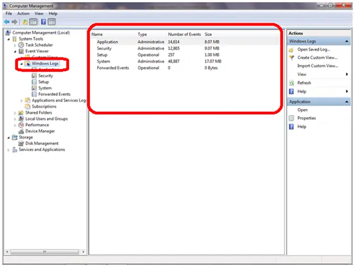Collapse the System Tools tree node
The height and width of the screenshot is (267, 355).
9,39
